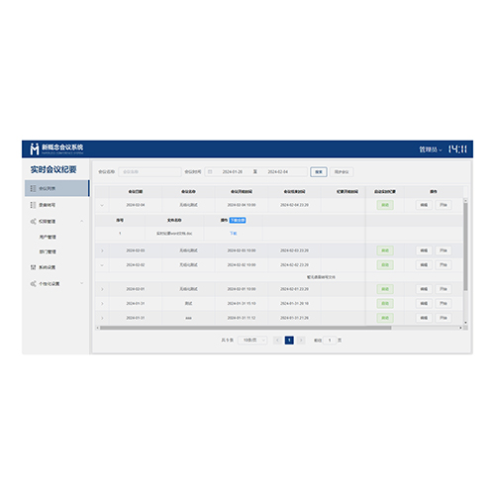Select the second sub-item under permission management
The width and height of the screenshot is (495, 495).
pyautogui.click(x=48, y=251)
